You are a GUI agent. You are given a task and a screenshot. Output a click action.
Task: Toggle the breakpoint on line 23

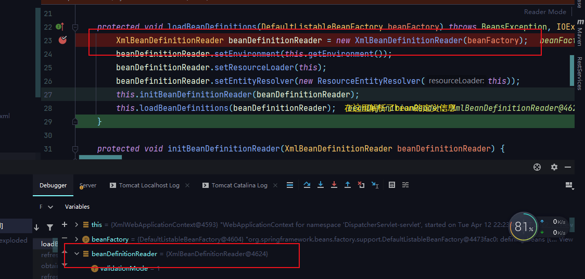click(62, 40)
